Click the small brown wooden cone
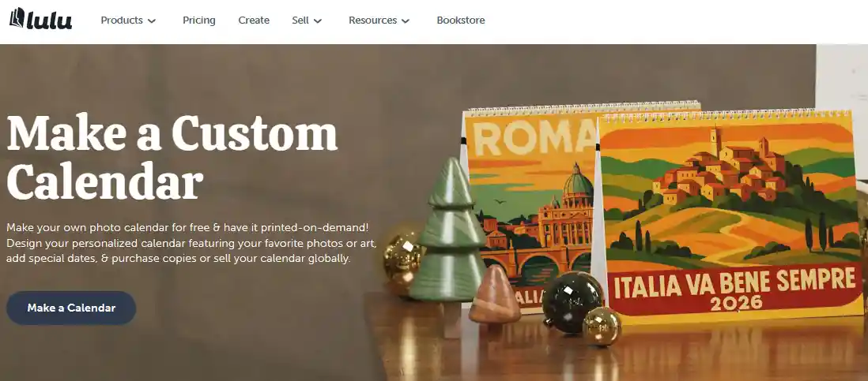The height and width of the screenshot is (381, 868). click(x=494, y=294)
